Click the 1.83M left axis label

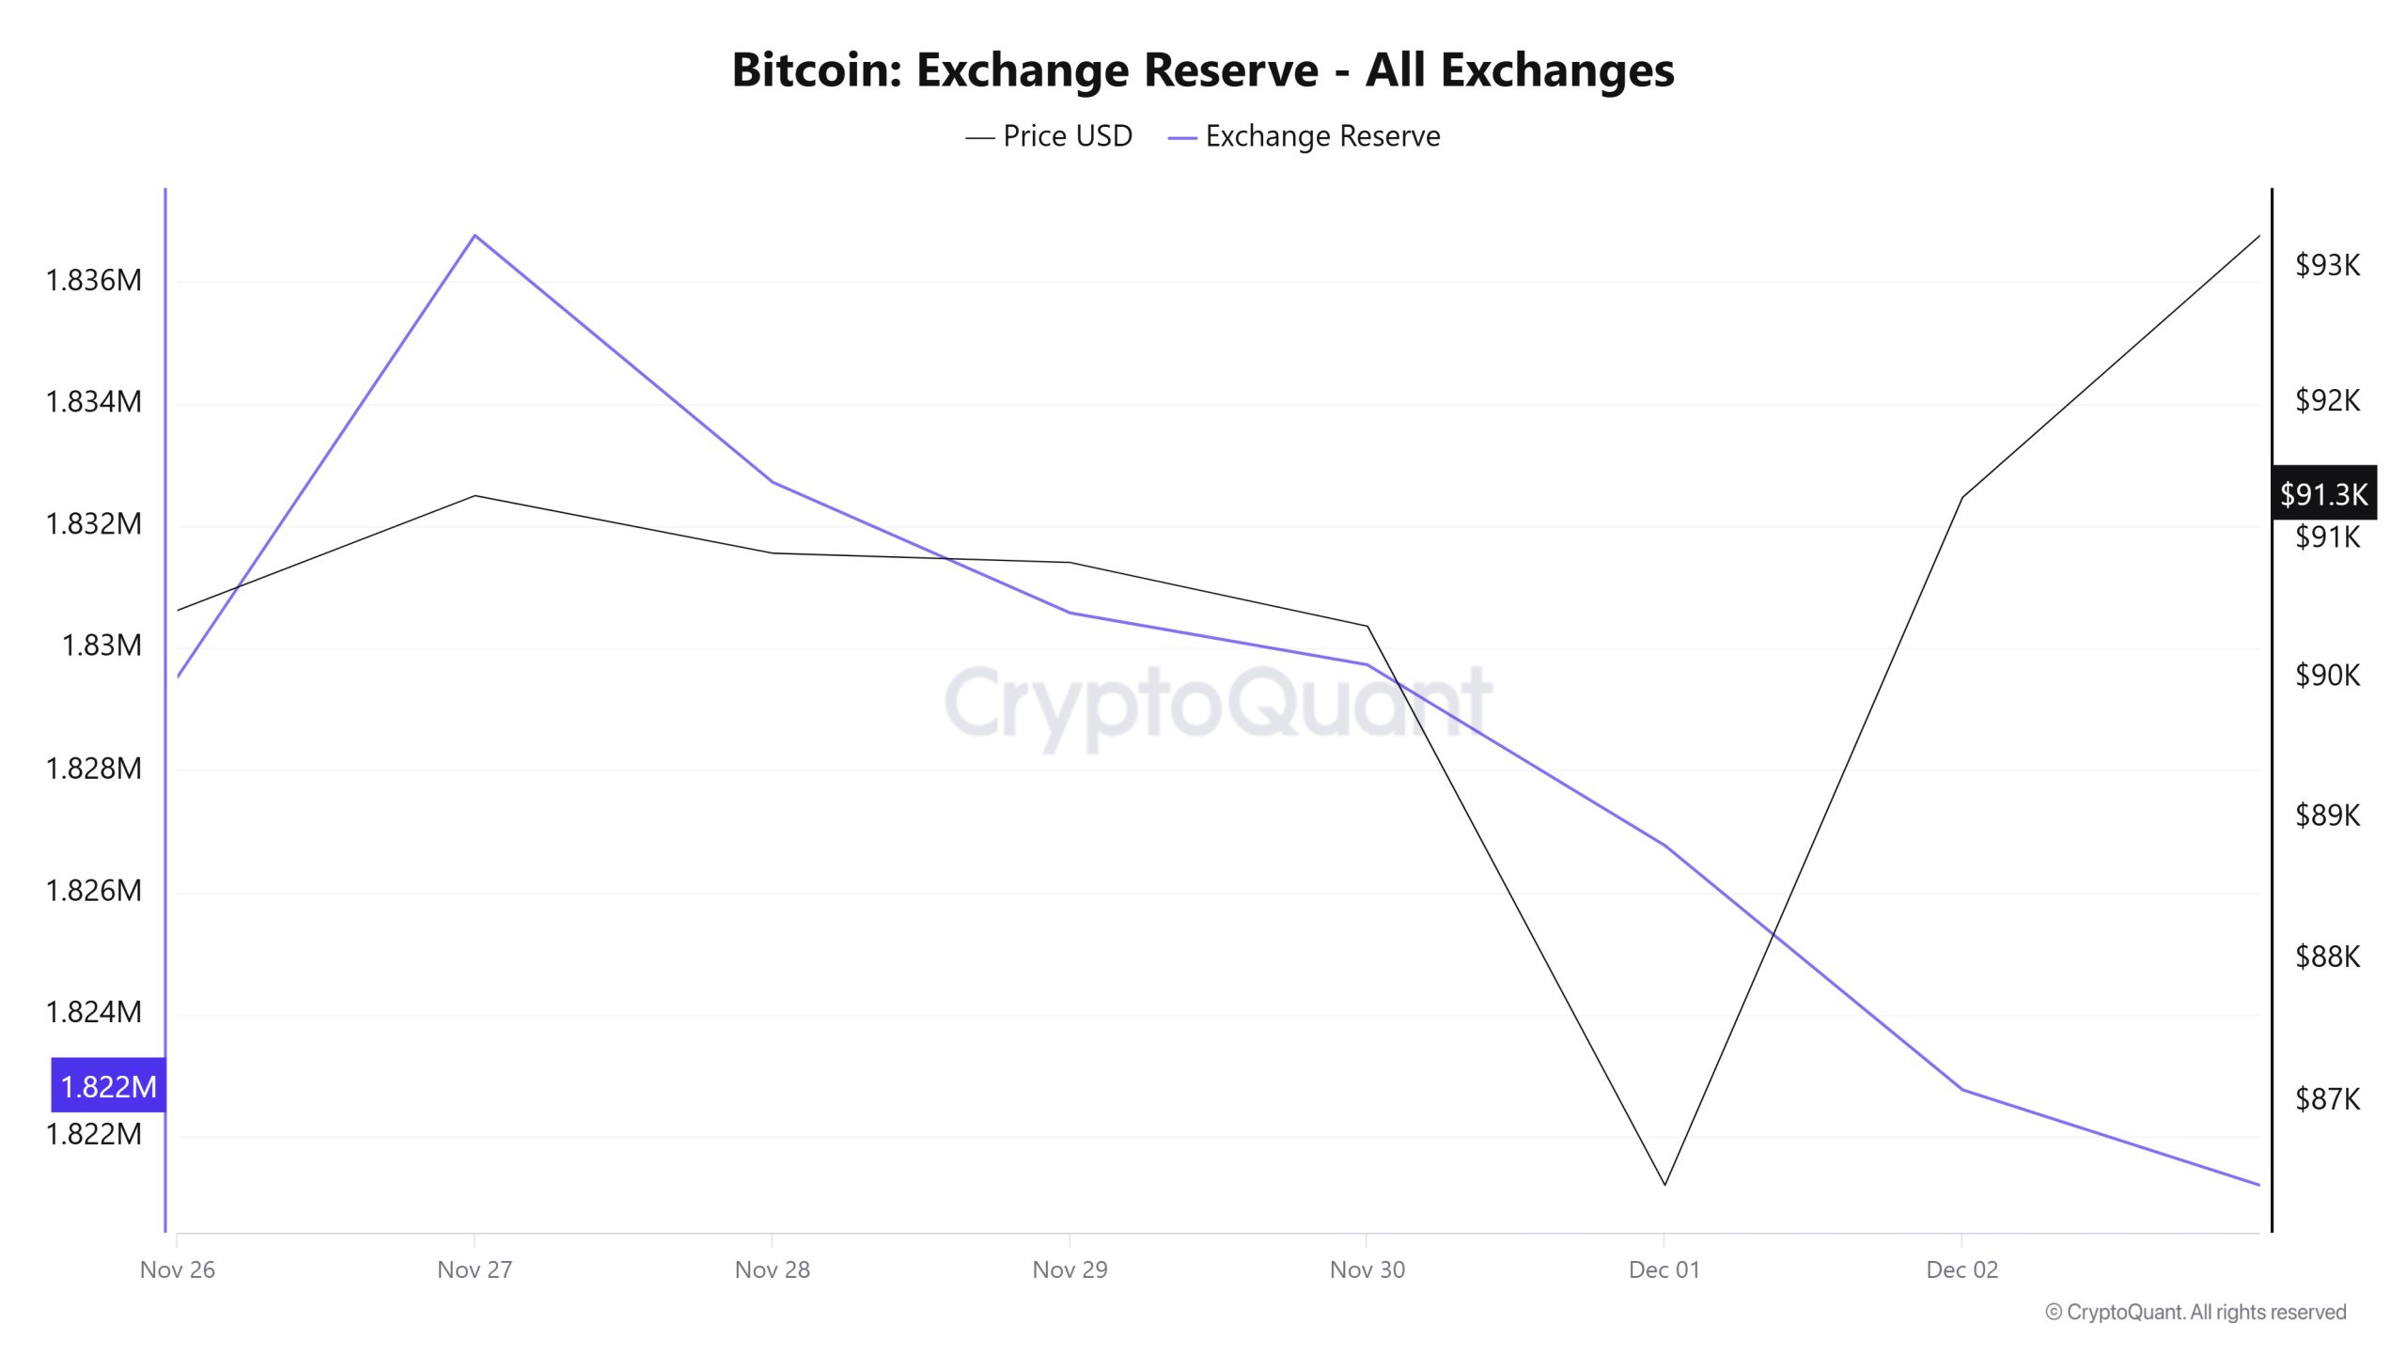click(x=102, y=645)
